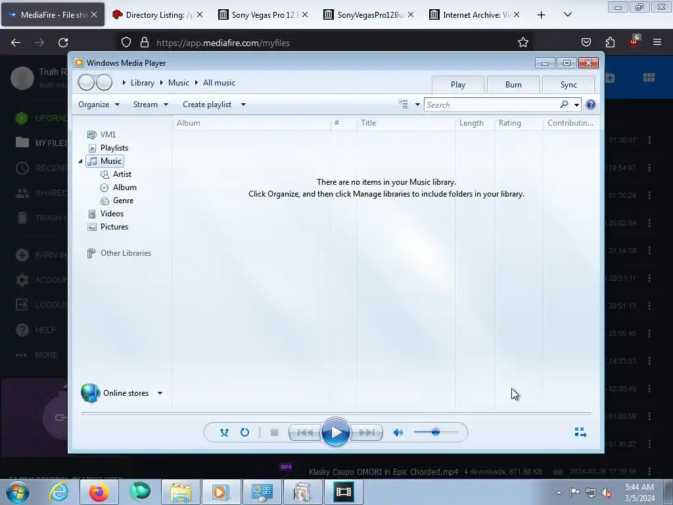Open Media Player help
This screenshot has height=505, width=673.
(x=591, y=105)
